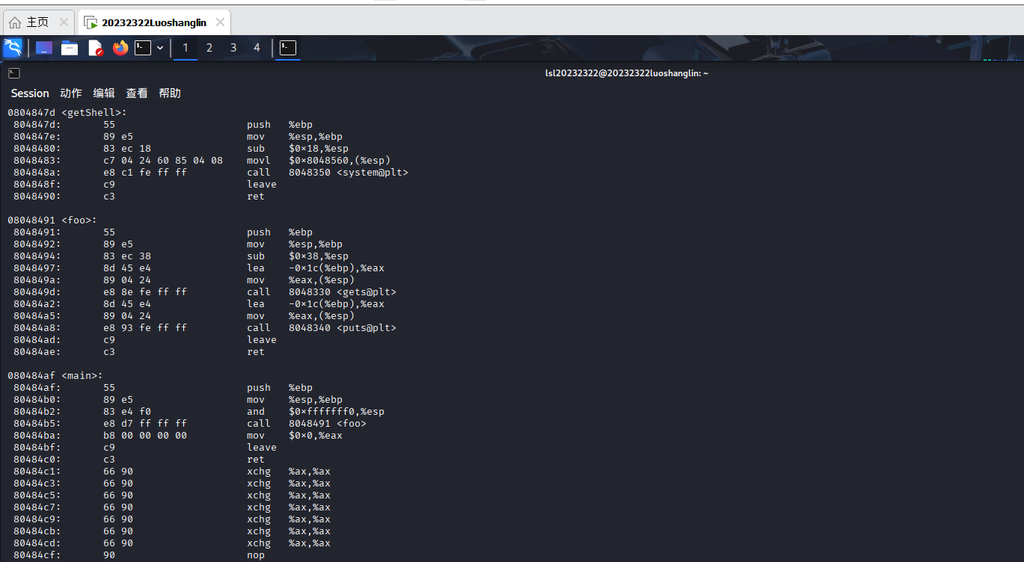Screen dimensions: 1024x562
Task: Click address '8048497:' in foo
Action: pos(37,268)
